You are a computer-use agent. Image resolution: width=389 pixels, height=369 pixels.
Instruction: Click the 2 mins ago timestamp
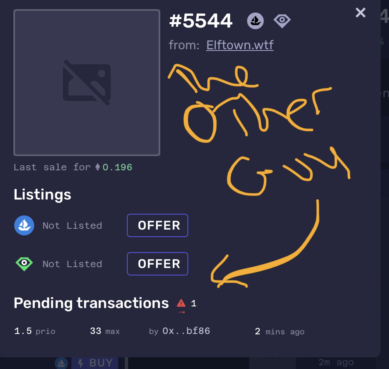tap(280, 331)
